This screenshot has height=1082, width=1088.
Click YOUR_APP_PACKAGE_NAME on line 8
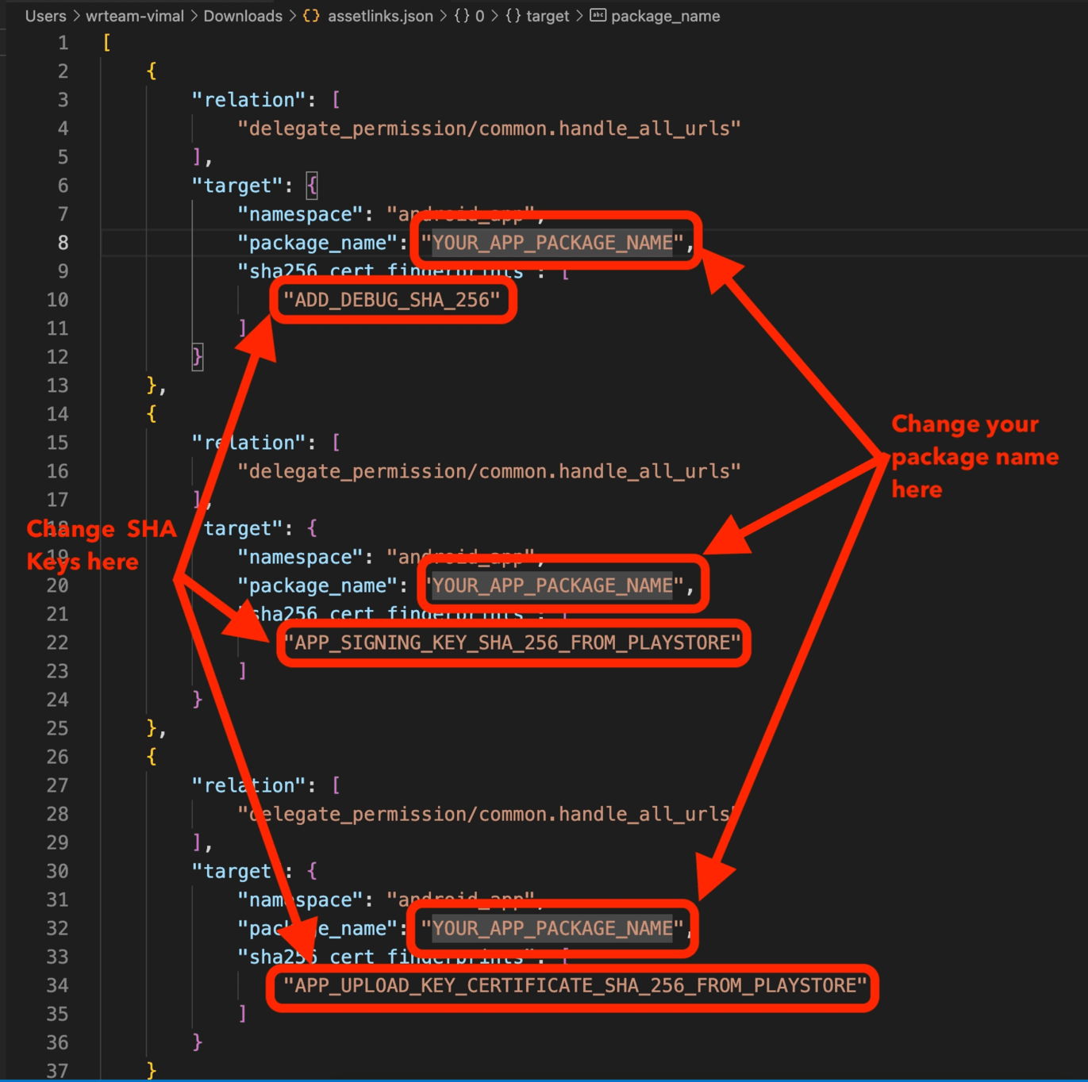tap(552, 243)
